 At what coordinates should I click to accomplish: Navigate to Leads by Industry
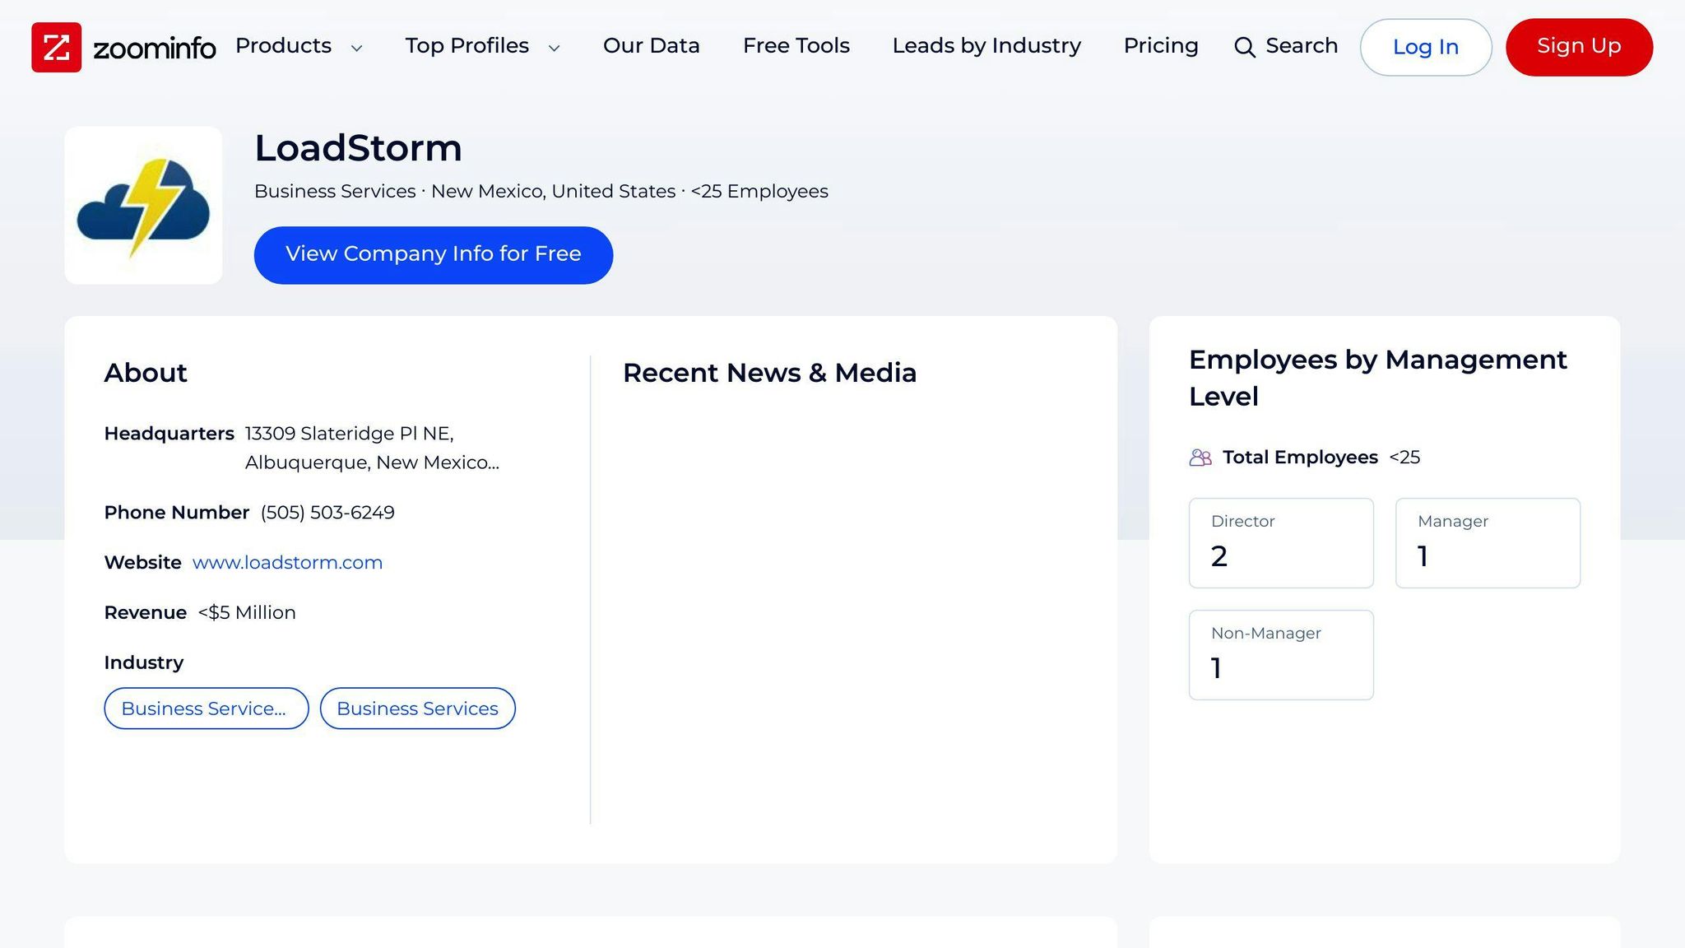pos(986,45)
